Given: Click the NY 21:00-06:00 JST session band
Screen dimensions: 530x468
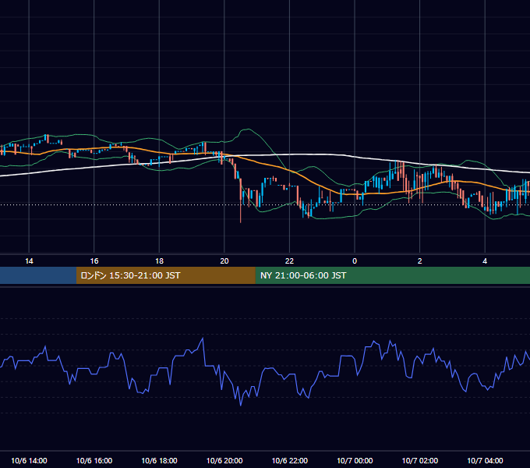Looking at the screenshot, I should pos(392,275).
